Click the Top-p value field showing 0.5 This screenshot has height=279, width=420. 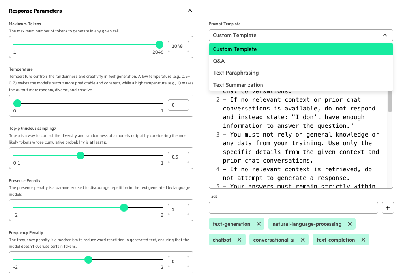(x=178, y=157)
